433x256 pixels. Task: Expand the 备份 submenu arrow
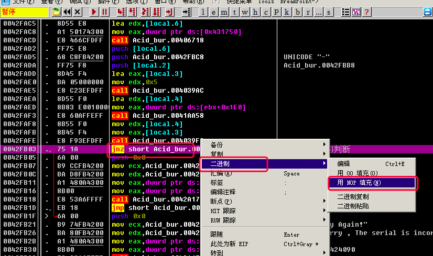324,144
